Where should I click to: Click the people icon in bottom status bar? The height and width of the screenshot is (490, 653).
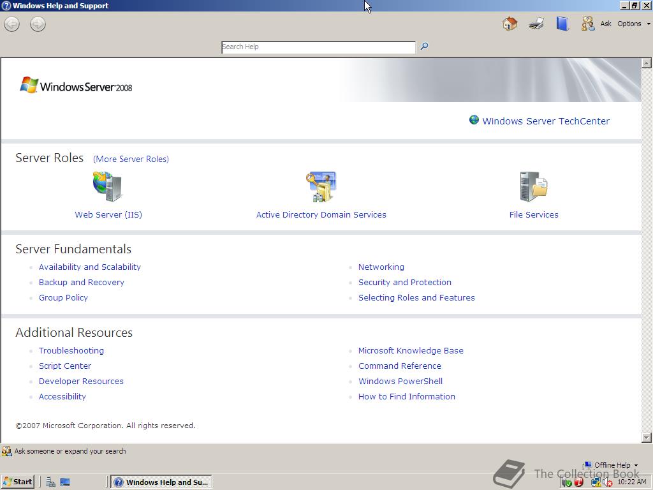(6, 451)
